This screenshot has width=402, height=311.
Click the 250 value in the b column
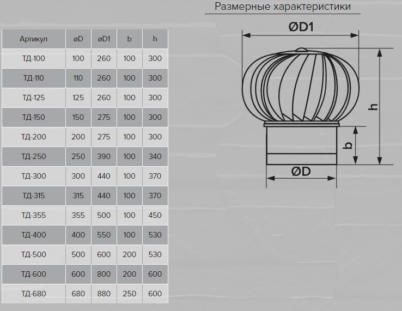point(129,294)
